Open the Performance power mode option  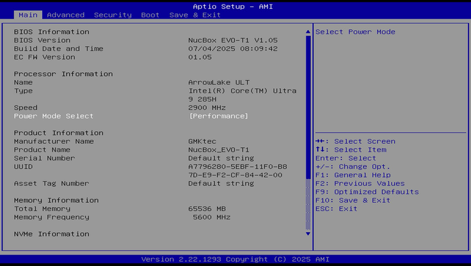[x=219, y=116]
